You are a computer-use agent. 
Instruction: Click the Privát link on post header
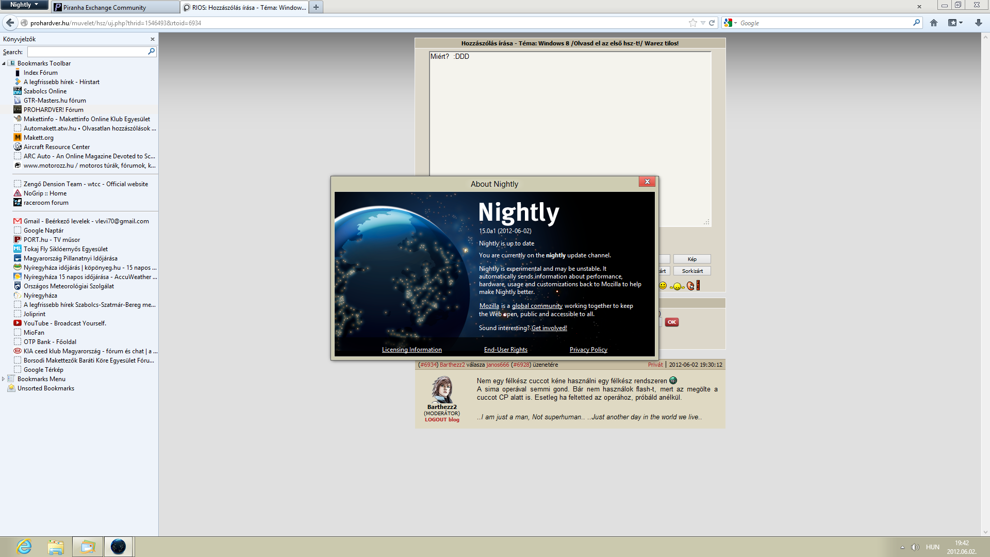[x=655, y=365]
